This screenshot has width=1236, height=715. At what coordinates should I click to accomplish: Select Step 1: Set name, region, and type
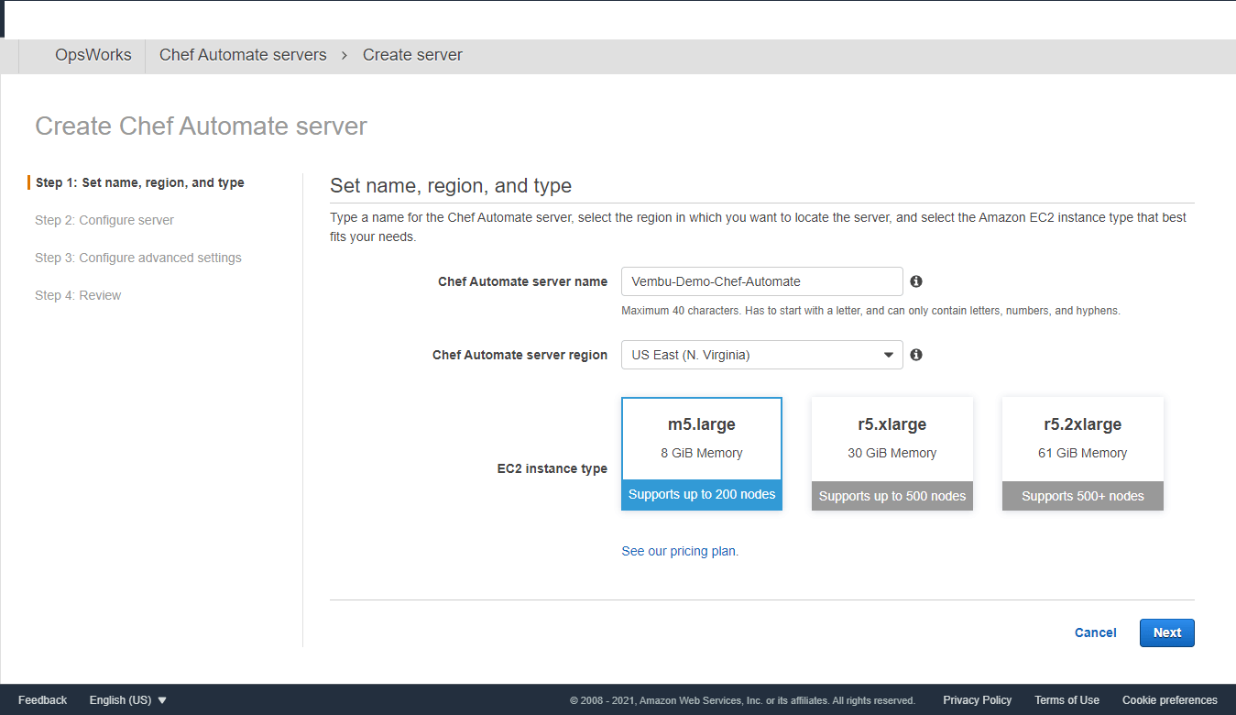(x=140, y=182)
